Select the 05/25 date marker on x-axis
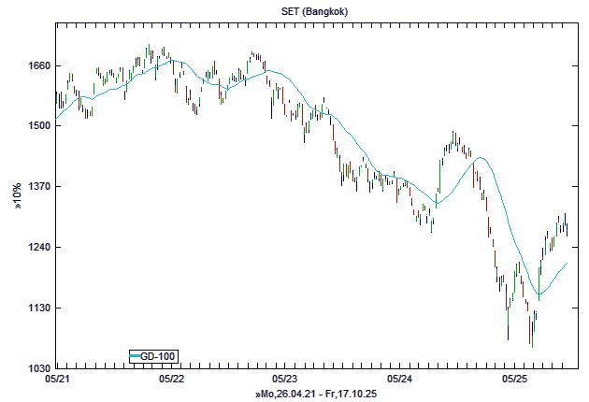 (x=515, y=380)
